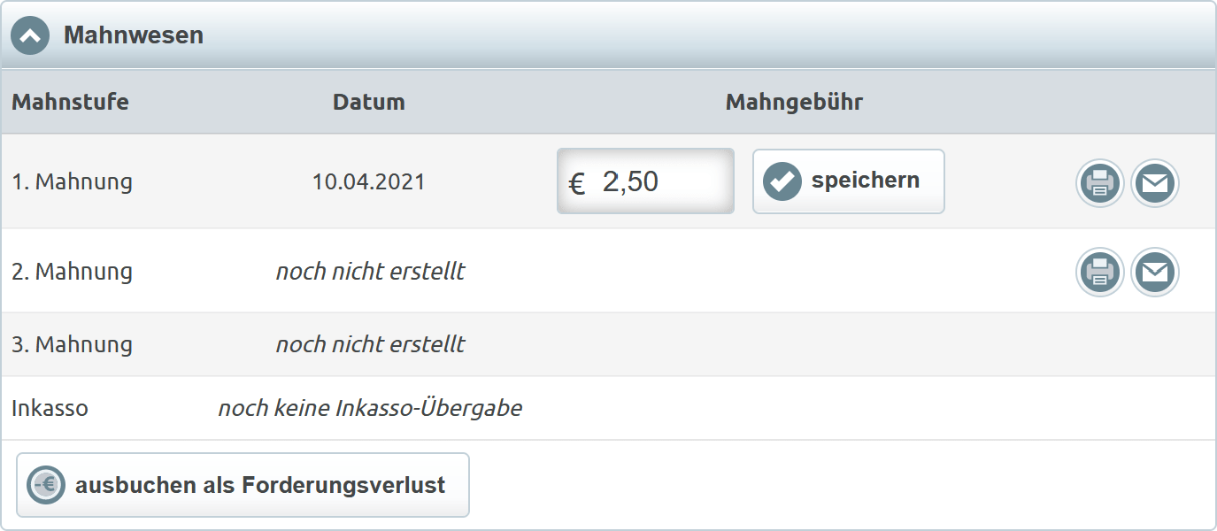This screenshot has width=1217, height=531.
Task: Print the 1. Mahnung reminder
Action: coord(1099,184)
